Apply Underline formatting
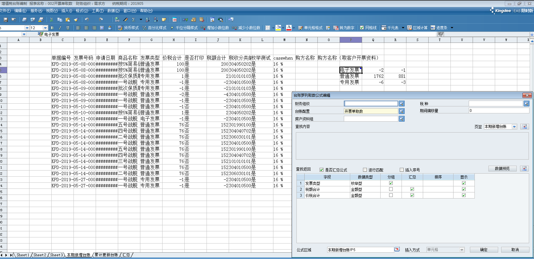 (68, 28)
